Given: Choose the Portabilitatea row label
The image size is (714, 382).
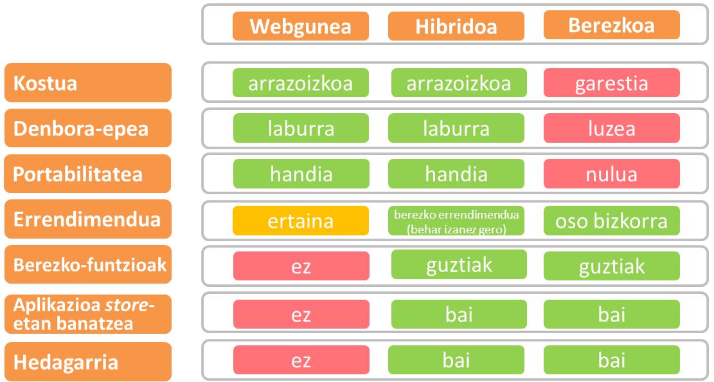Looking at the screenshot, I should click(88, 174).
